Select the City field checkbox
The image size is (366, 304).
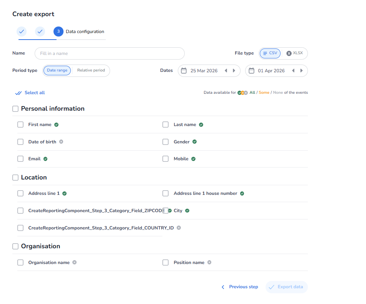coord(165,211)
